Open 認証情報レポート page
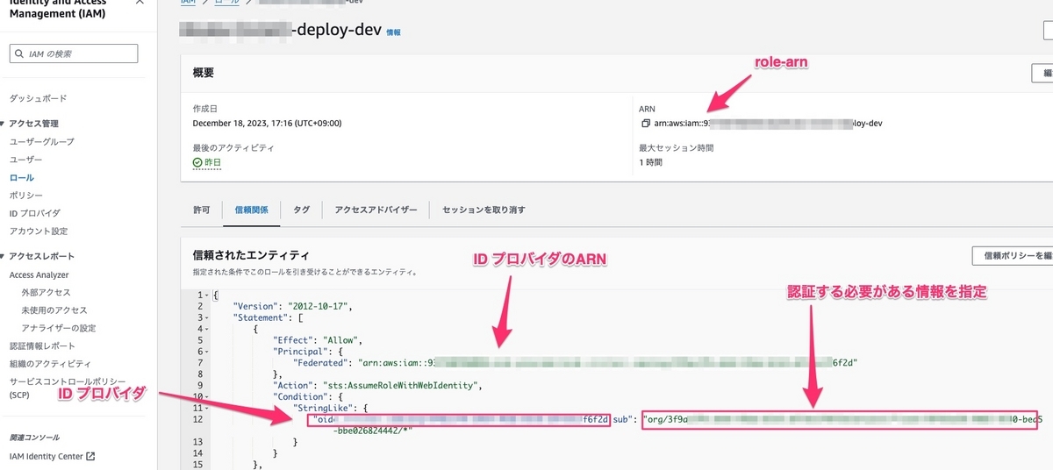 click(x=42, y=345)
